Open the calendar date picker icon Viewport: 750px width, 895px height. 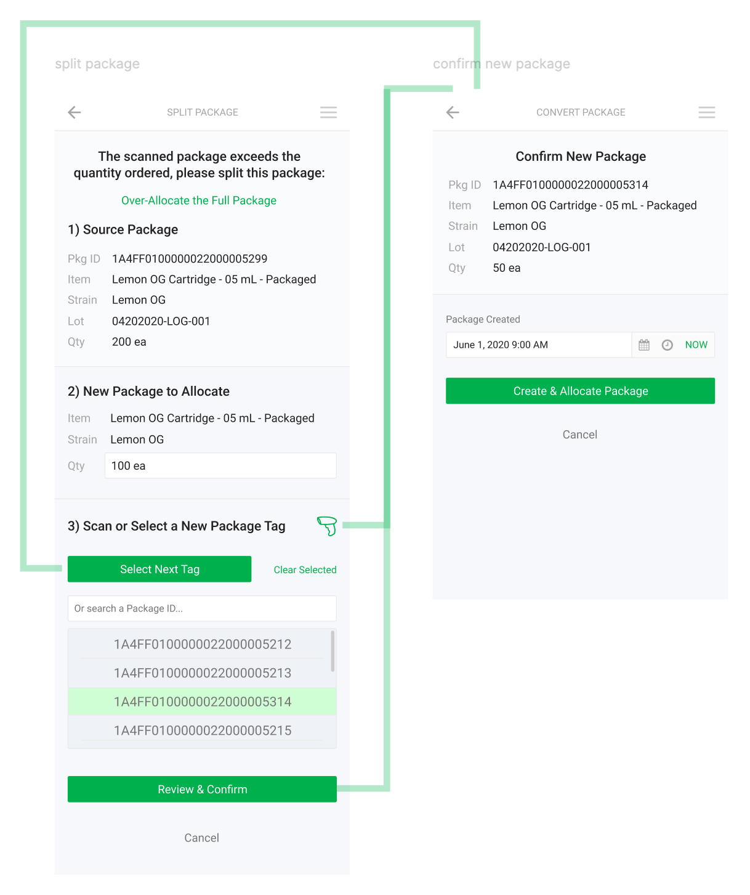coord(644,345)
